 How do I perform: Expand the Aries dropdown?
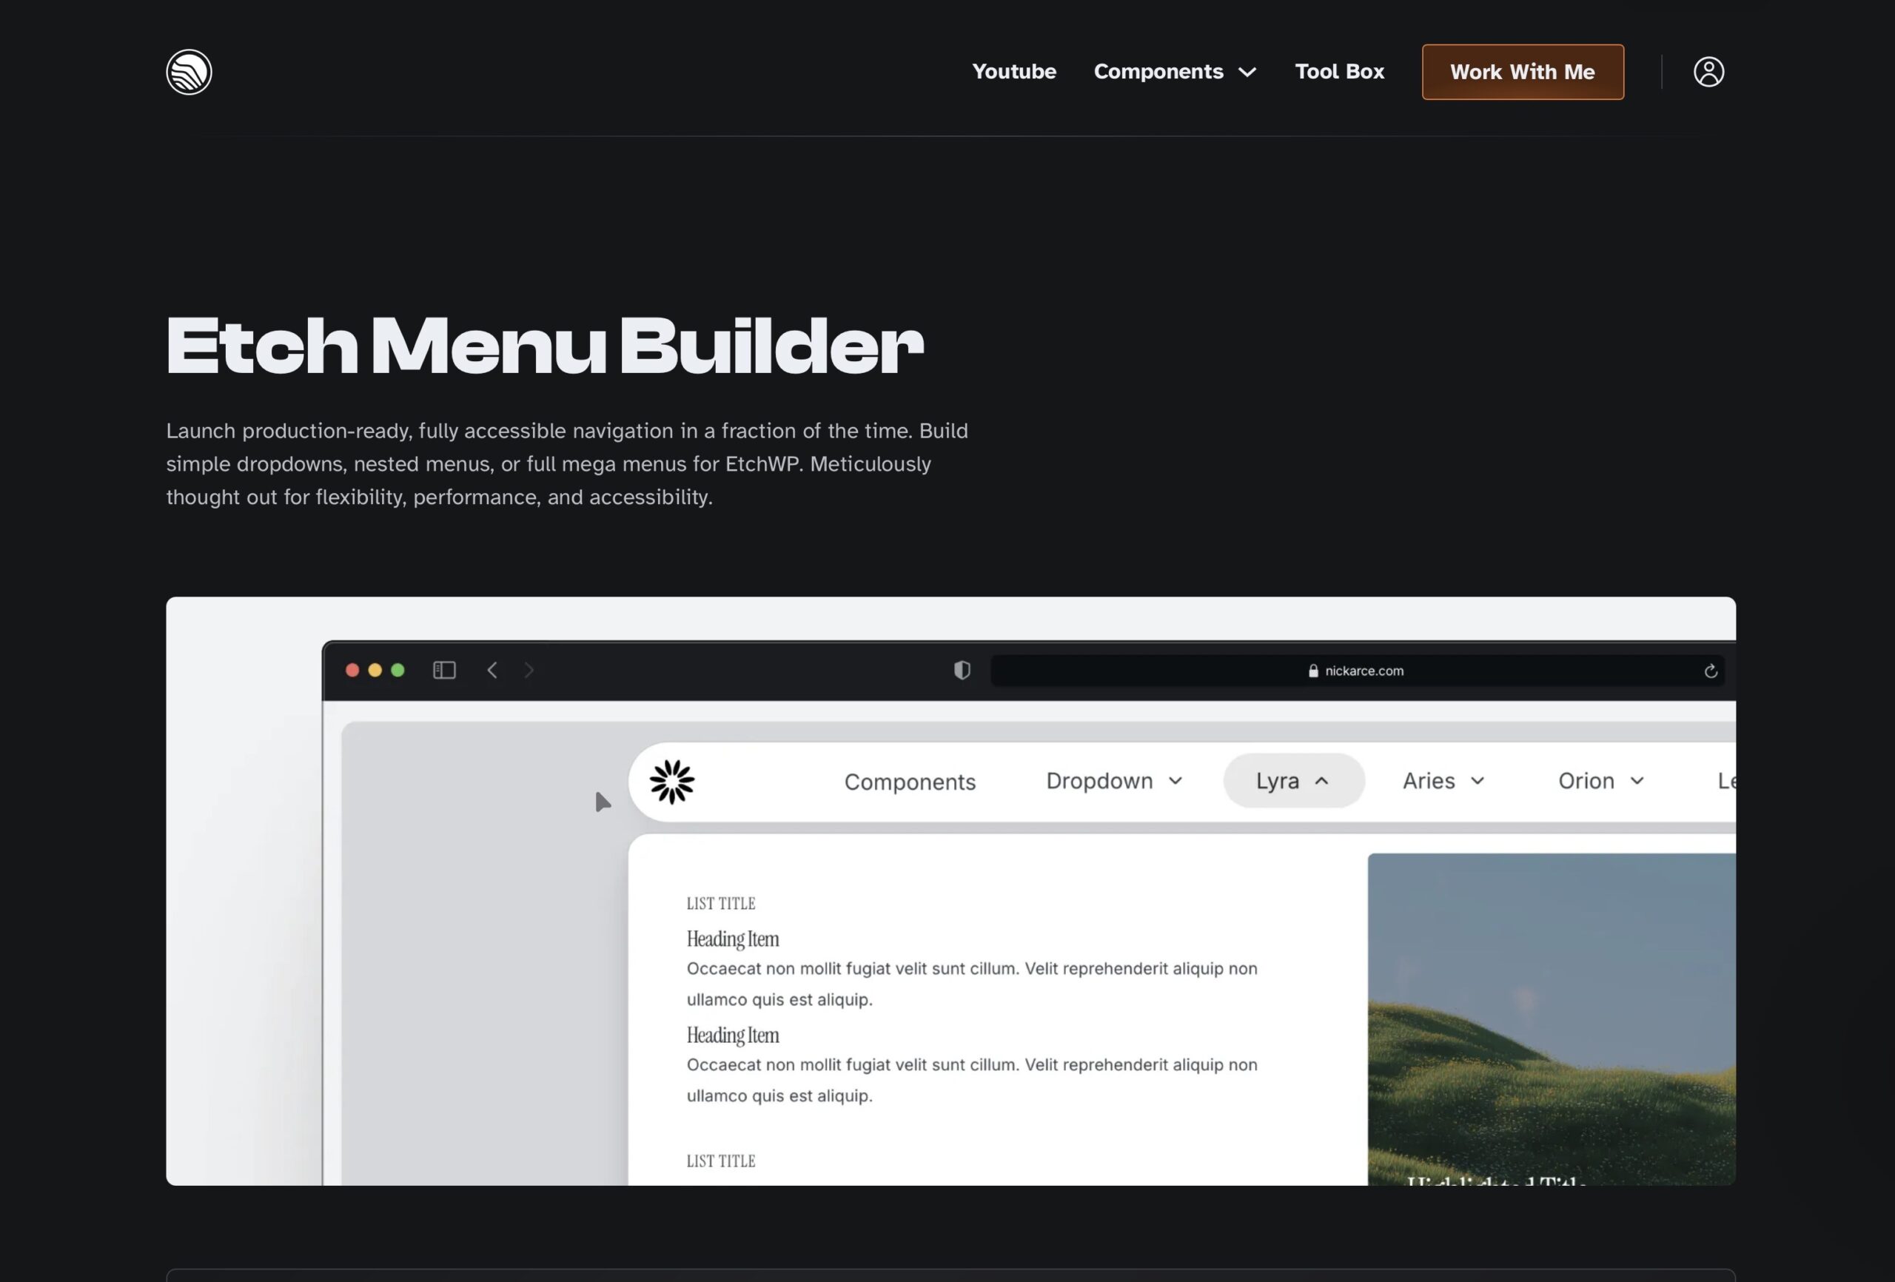[1443, 780]
